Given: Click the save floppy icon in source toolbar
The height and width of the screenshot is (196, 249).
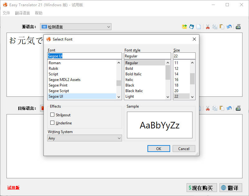Looking at the screenshot, I should (192, 27).
